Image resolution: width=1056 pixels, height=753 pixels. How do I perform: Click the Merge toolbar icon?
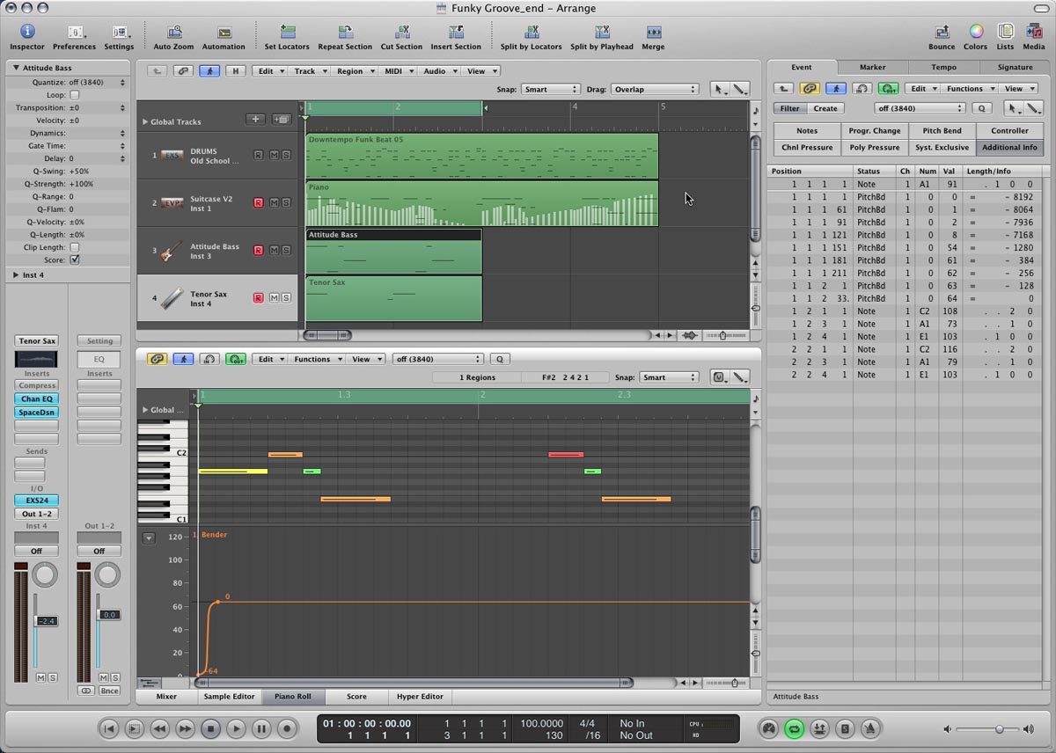tap(653, 33)
